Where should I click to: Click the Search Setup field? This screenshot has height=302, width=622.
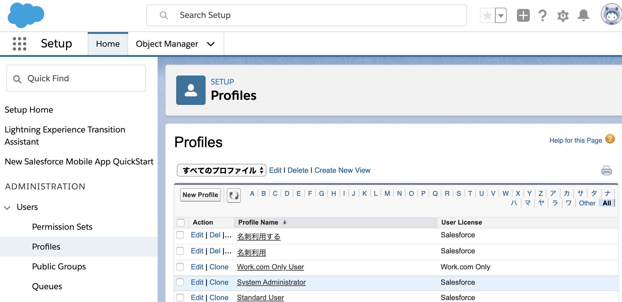306,15
